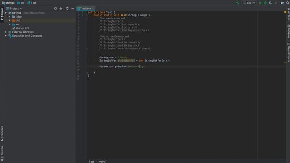Expand External Libraries node
Screen dimensions: 290x163
[x=6, y=32]
